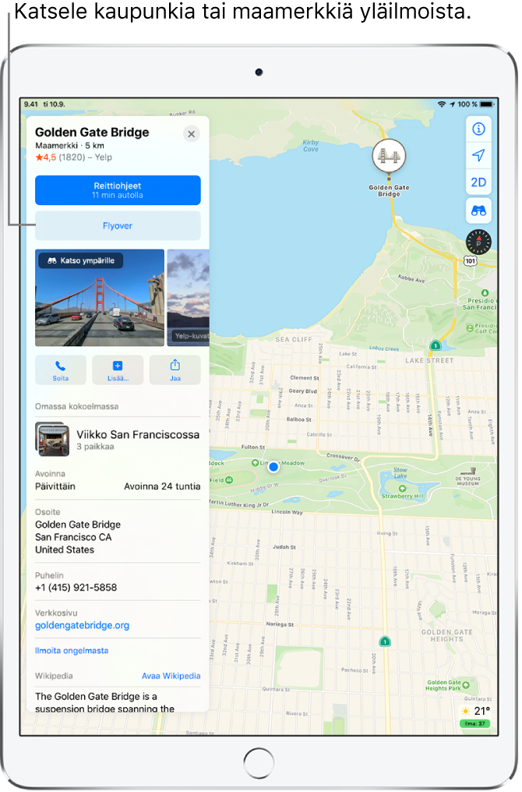Image resolution: width=522 pixels, height=792 pixels.
Task: Select the blue current location dot
Action: point(273,467)
